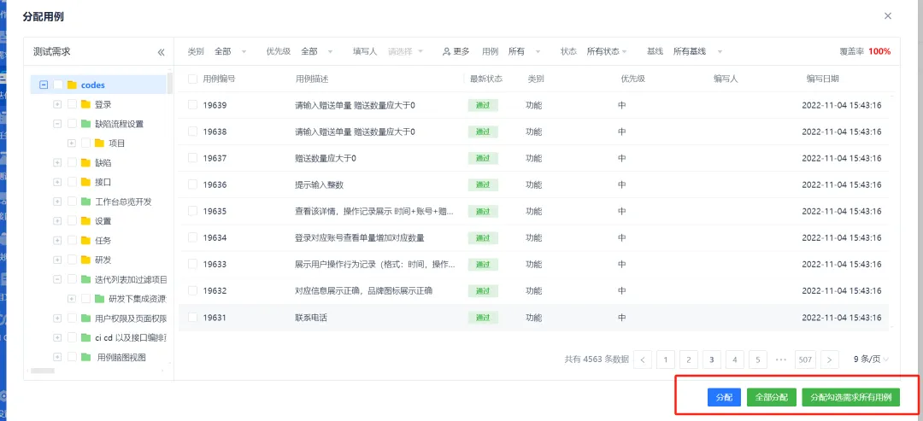Click the blue 分配 button
Viewport: 923px width, 421px height.
click(x=724, y=397)
